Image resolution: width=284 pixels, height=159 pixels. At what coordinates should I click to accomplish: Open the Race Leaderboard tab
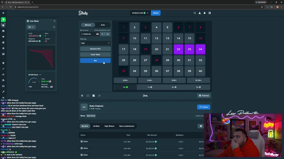pos(127,126)
